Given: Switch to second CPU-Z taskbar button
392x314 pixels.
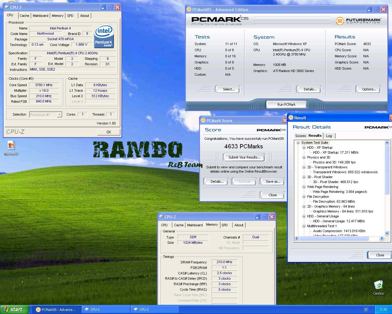Looking at the screenshot, I should [155, 309].
